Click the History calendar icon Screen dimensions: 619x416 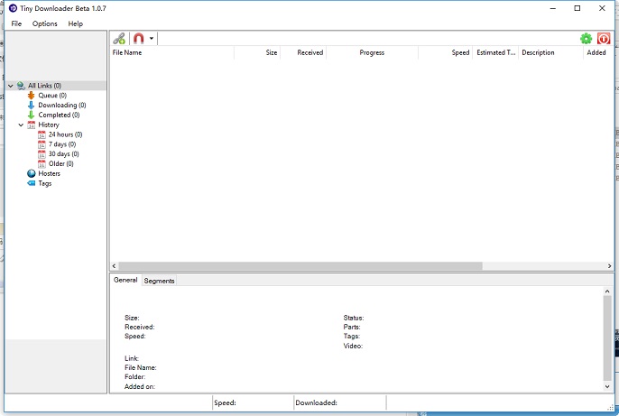[x=32, y=125]
